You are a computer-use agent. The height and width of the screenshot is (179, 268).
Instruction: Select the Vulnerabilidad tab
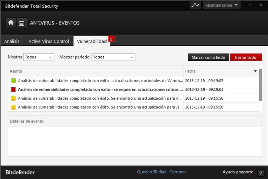coord(92,41)
